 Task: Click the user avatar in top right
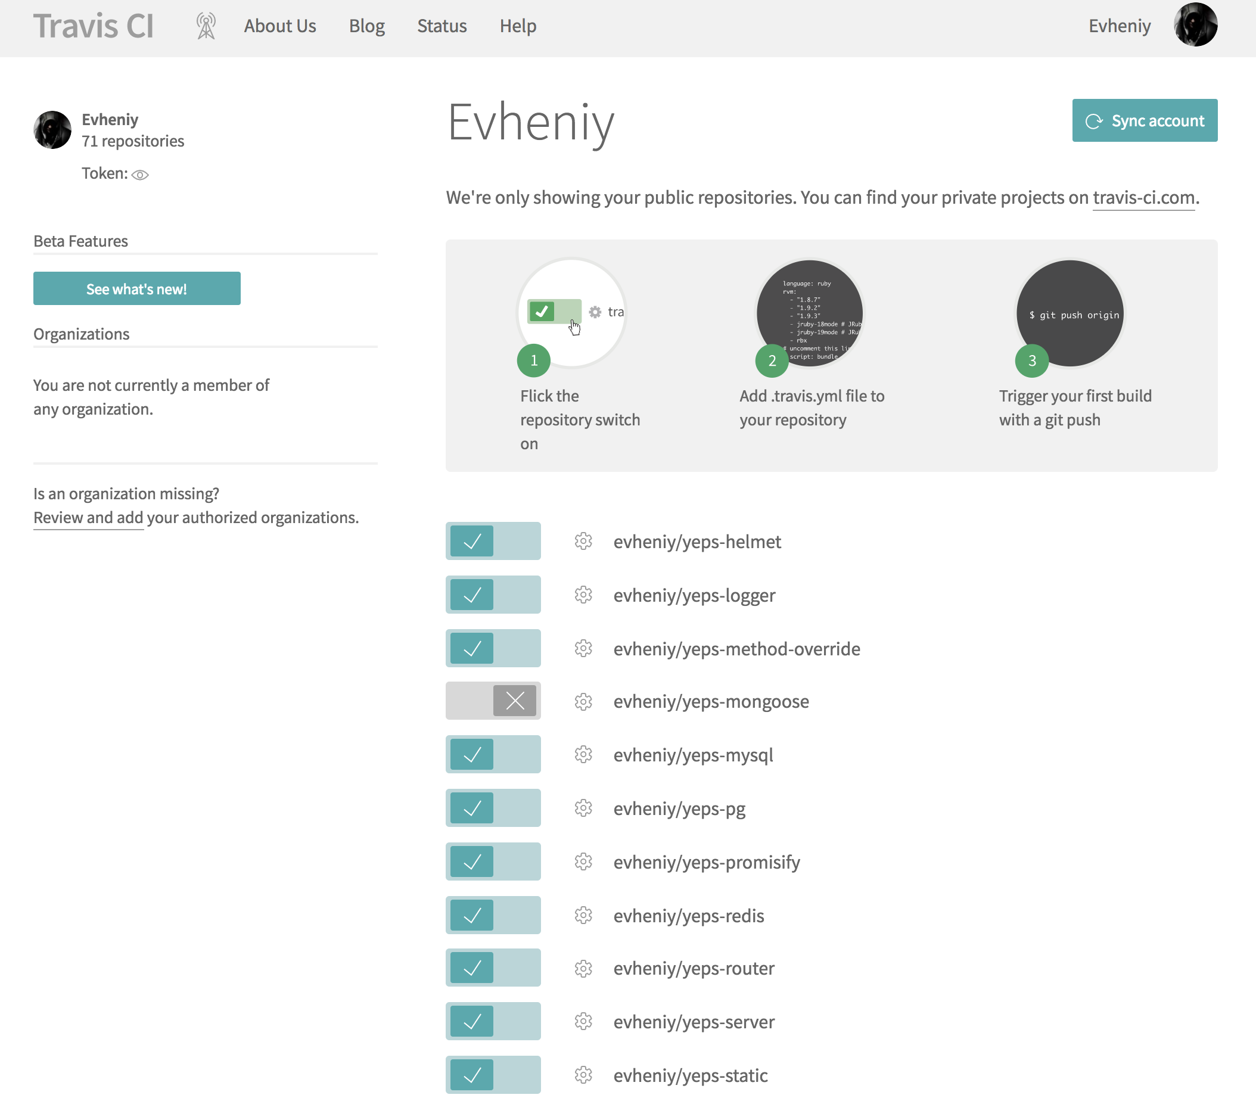tap(1195, 25)
